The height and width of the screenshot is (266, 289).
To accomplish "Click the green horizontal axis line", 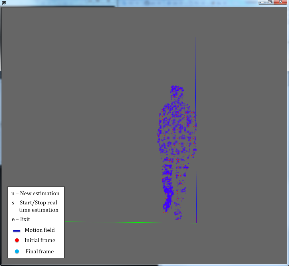I will coord(128,222).
